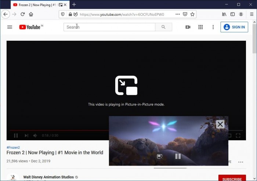Go to Firefox home page
257x181 pixels.
31,14
